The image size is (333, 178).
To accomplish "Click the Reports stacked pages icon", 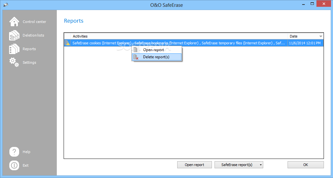I will (14, 49).
